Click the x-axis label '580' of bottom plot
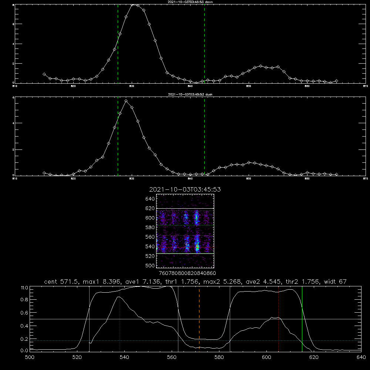The image size is (370, 370). pos(219,357)
